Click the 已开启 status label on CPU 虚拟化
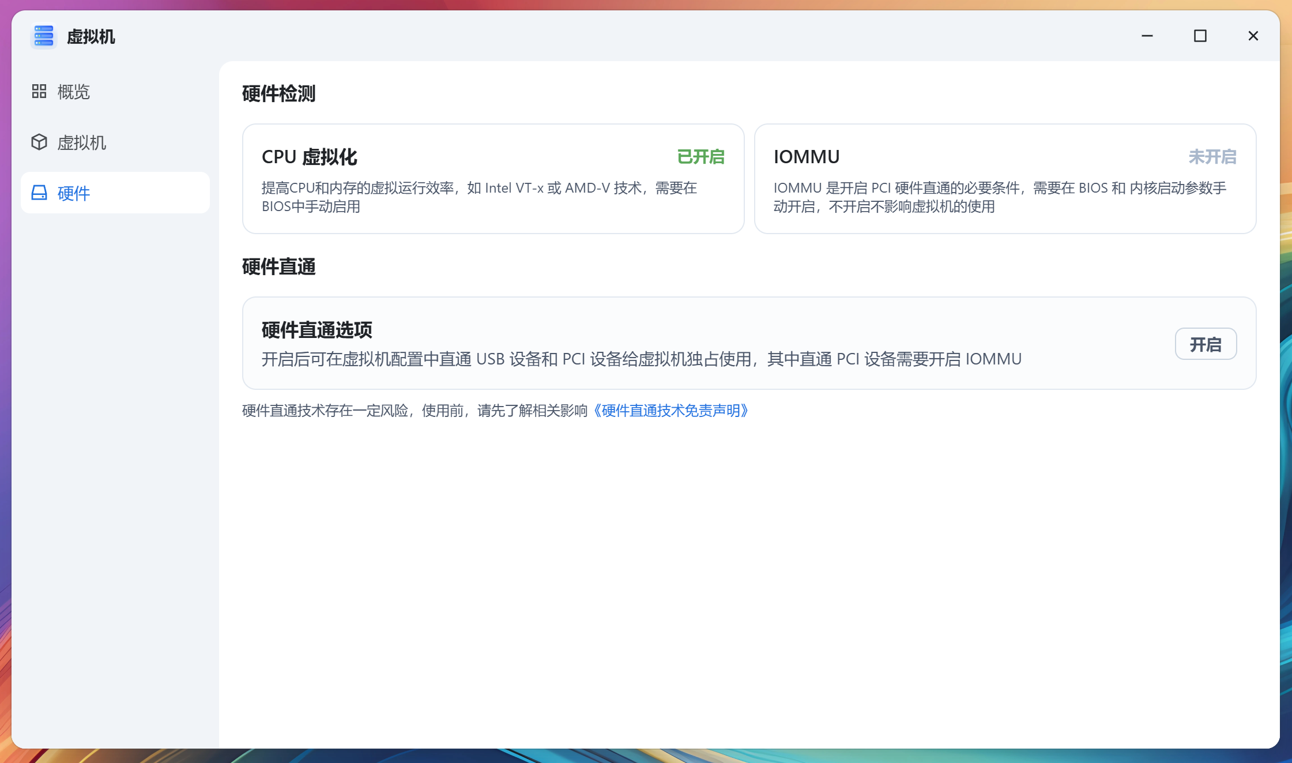Image resolution: width=1292 pixels, height=763 pixels. click(701, 157)
